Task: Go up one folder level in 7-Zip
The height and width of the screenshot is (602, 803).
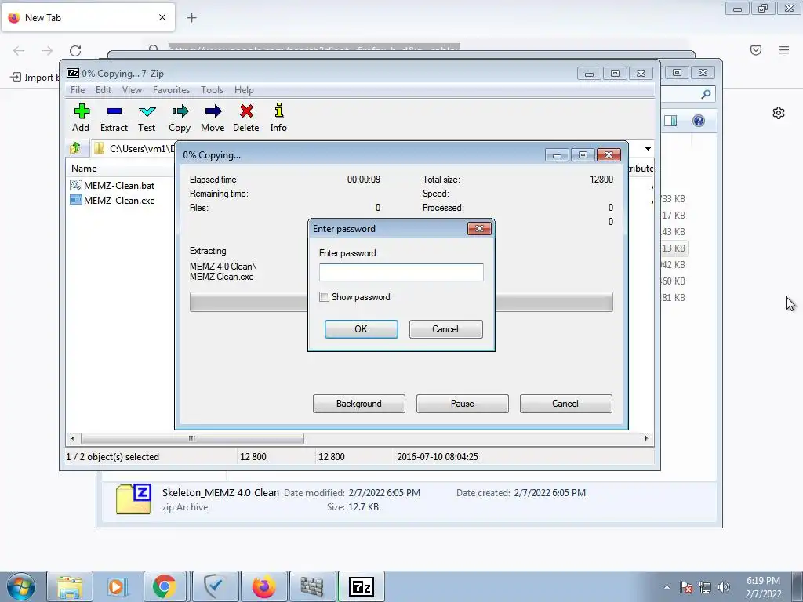Action: [75, 148]
